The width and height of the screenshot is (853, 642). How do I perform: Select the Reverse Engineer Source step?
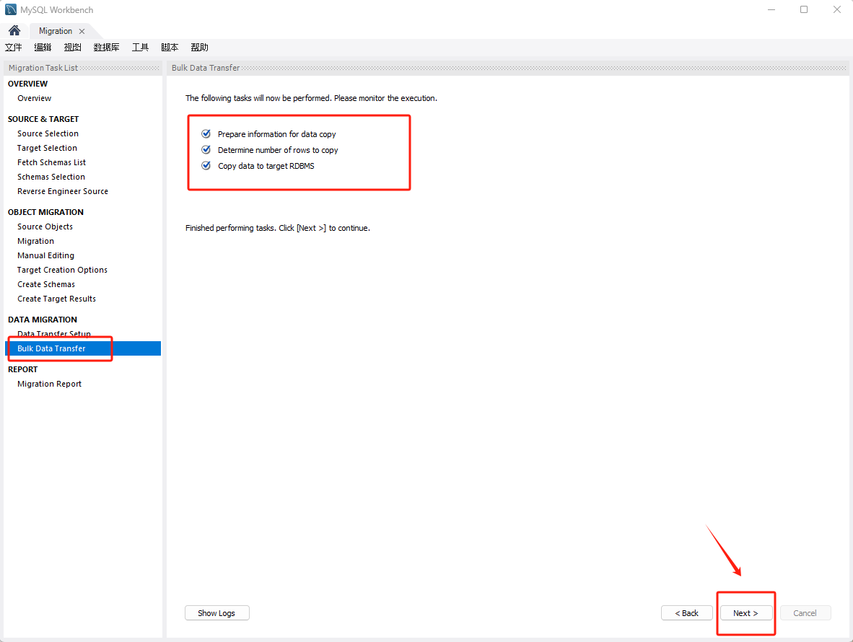[x=63, y=191]
